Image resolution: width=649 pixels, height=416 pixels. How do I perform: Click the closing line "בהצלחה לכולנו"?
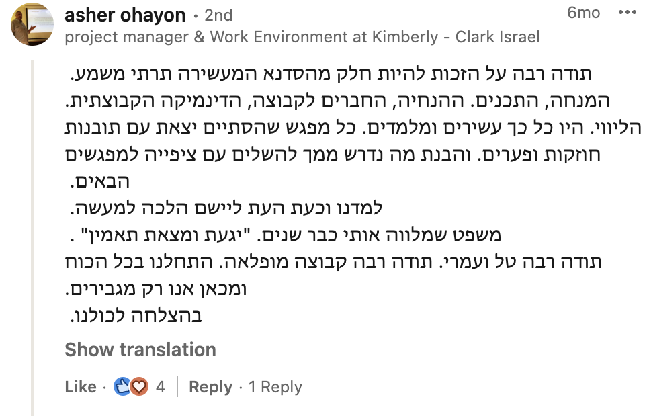[136, 315]
